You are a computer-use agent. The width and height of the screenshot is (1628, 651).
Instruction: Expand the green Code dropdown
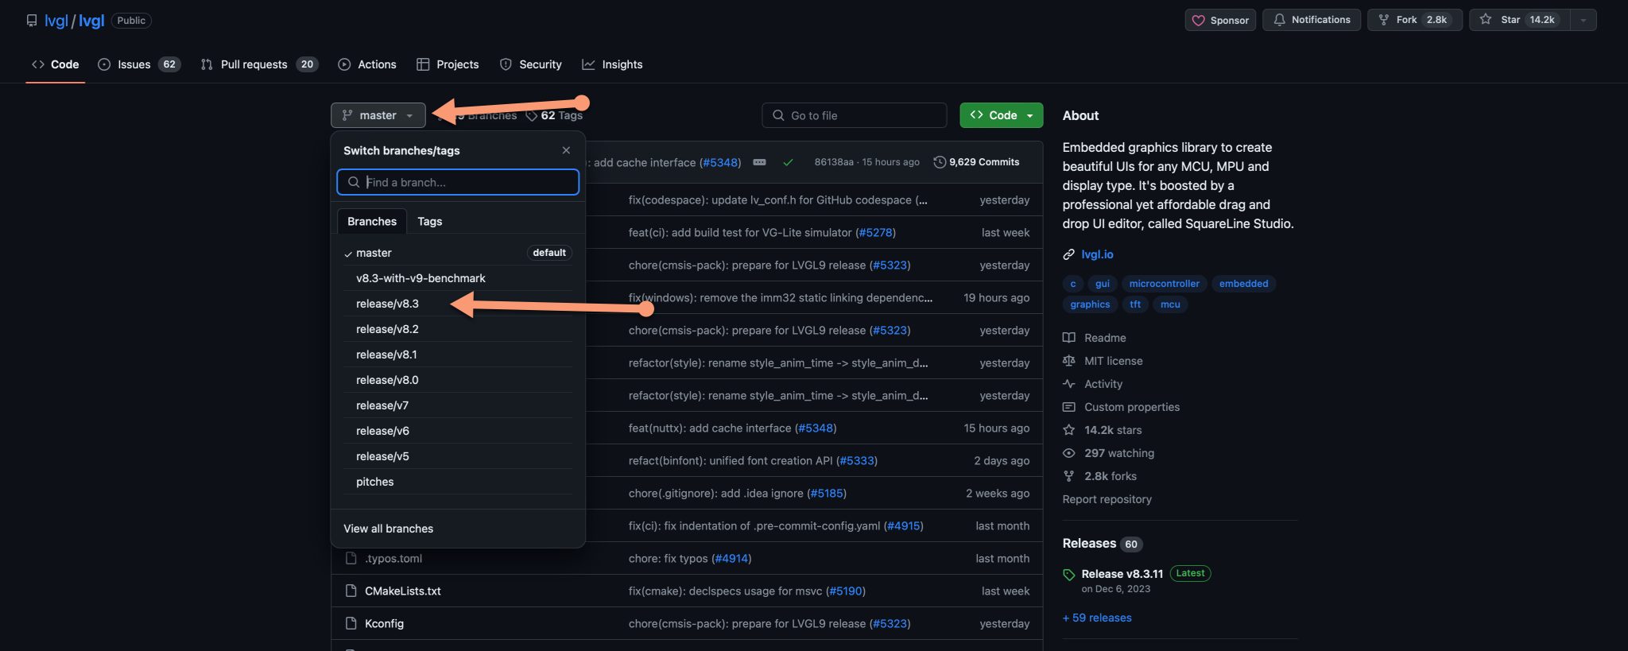tap(1001, 115)
